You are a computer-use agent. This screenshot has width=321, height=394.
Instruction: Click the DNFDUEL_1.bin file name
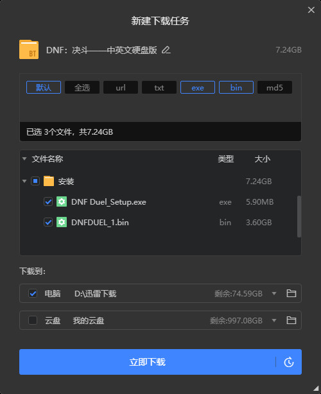click(x=100, y=223)
